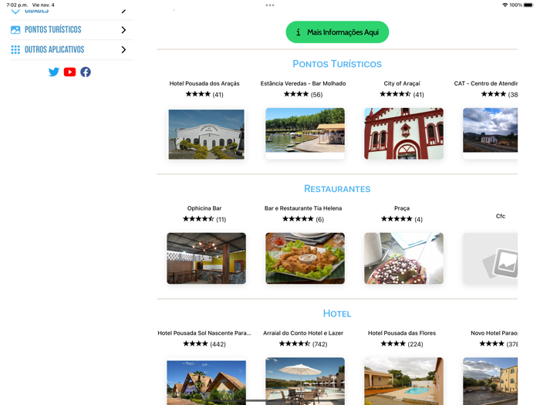Viewport: 540px width, 405px height.
Task: Click star rating with 442 reviews
Action: coord(204,344)
